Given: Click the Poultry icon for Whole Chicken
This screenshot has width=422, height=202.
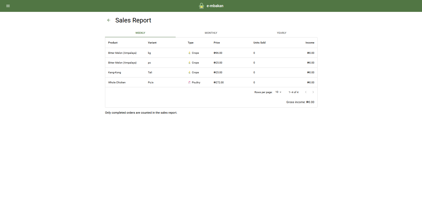Looking at the screenshot, I should pyautogui.click(x=189, y=83).
